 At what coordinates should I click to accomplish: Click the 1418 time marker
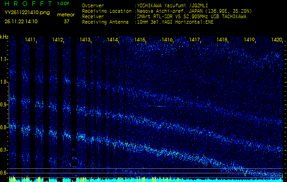[x=222, y=40]
